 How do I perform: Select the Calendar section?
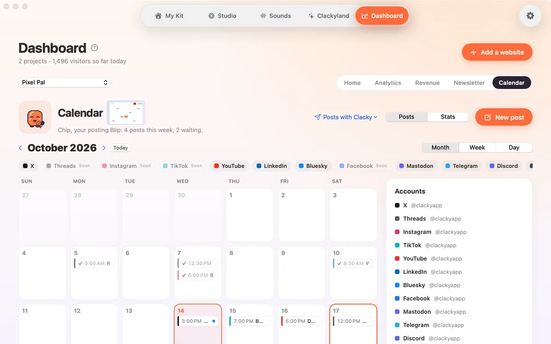point(512,83)
